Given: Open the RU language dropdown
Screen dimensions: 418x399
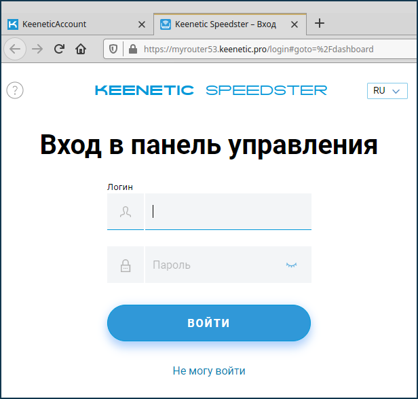Looking at the screenshot, I should tap(387, 91).
